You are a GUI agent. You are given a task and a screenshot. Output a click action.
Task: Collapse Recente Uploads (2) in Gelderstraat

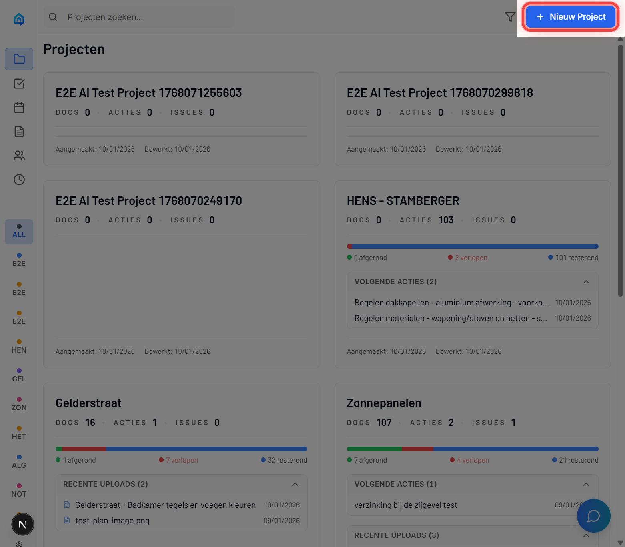pyautogui.click(x=295, y=484)
